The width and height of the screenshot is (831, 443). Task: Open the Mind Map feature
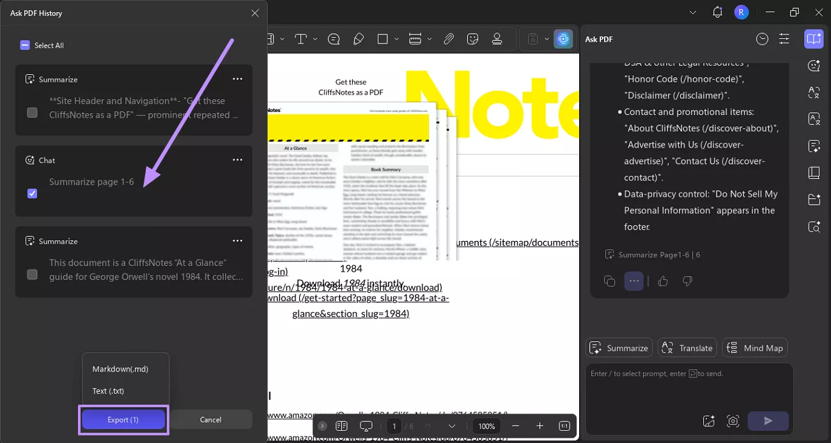(x=755, y=348)
